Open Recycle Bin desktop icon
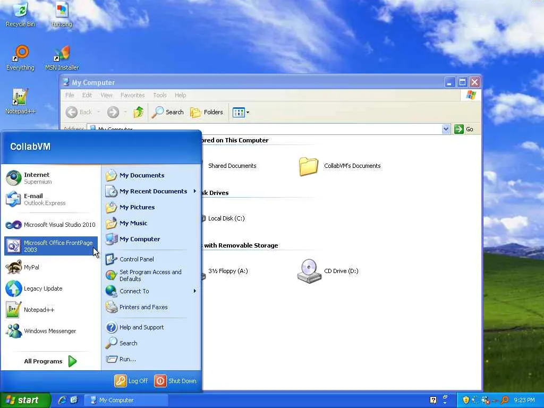This screenshot has width=544, height=408. [x=20, y=14]
